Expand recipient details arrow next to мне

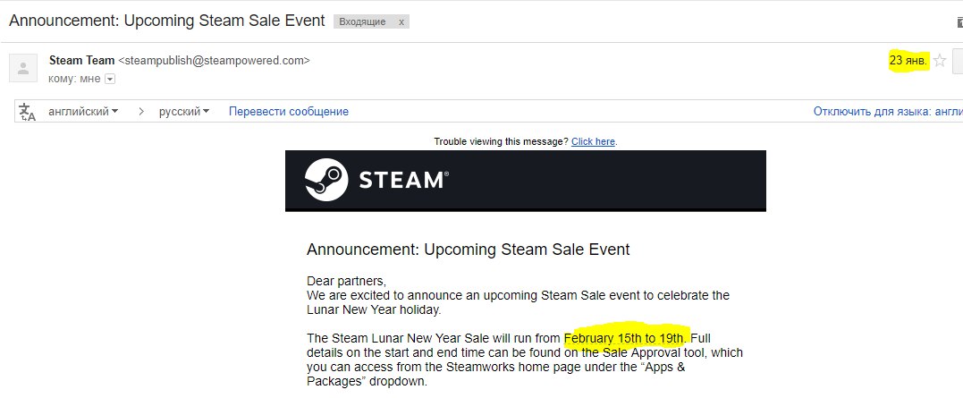pyautogui.click(x=110, y=80)
